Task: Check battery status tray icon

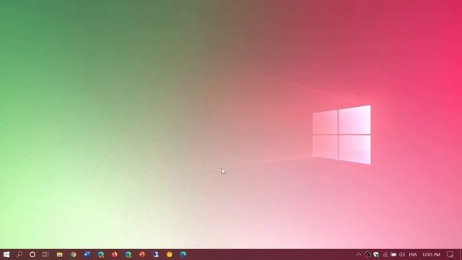Action: tap(393, 254)
